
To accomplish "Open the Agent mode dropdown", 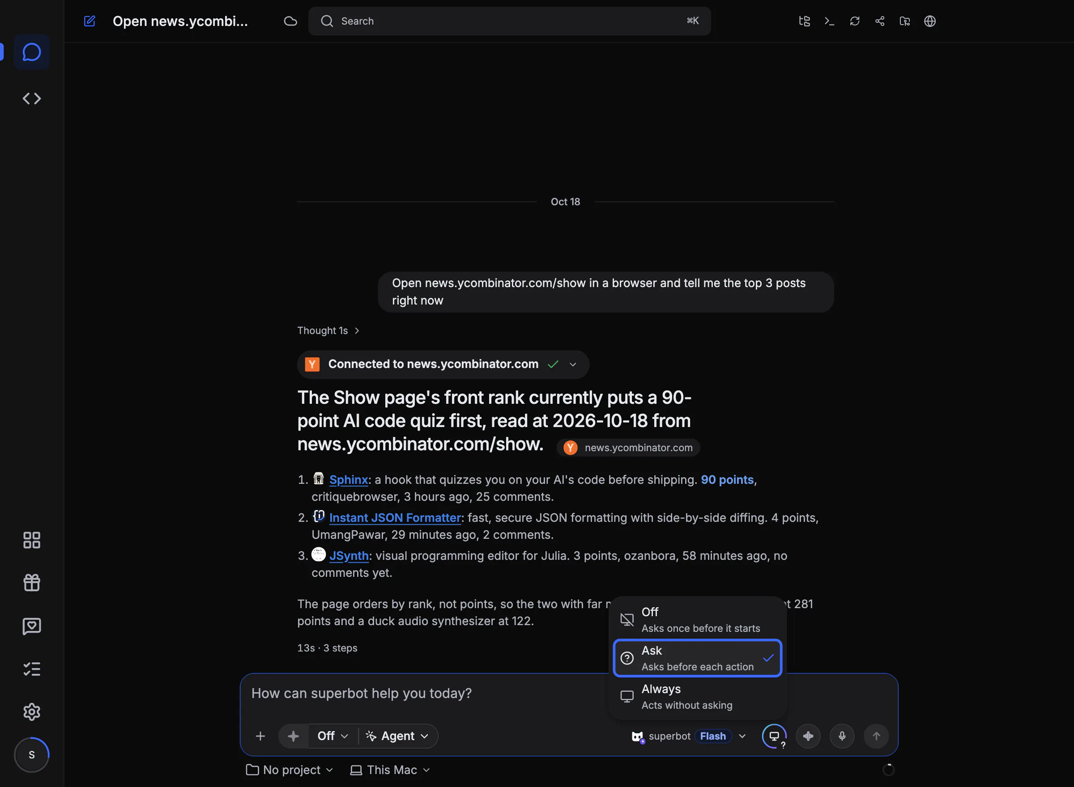I will point(397,736).
